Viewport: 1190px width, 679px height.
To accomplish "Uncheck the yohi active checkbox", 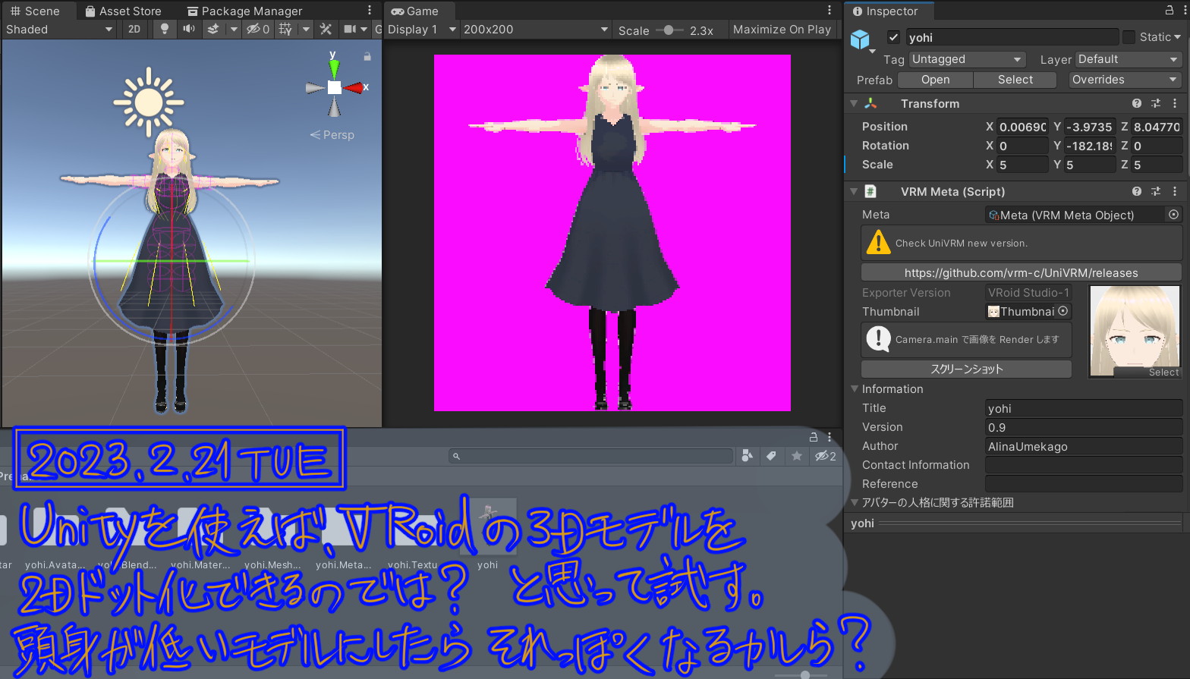I will [893, 37].
